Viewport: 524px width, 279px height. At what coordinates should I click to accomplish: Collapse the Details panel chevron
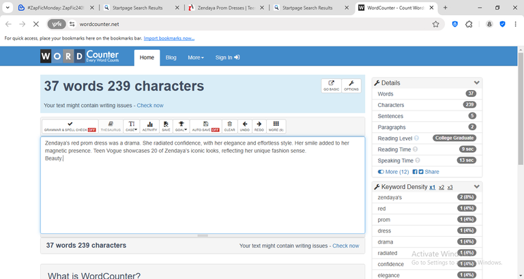pyautogui.click(x=476, y=83)
